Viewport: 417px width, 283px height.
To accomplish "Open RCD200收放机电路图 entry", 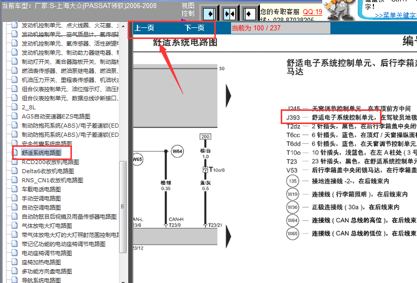I will [50, 162].
